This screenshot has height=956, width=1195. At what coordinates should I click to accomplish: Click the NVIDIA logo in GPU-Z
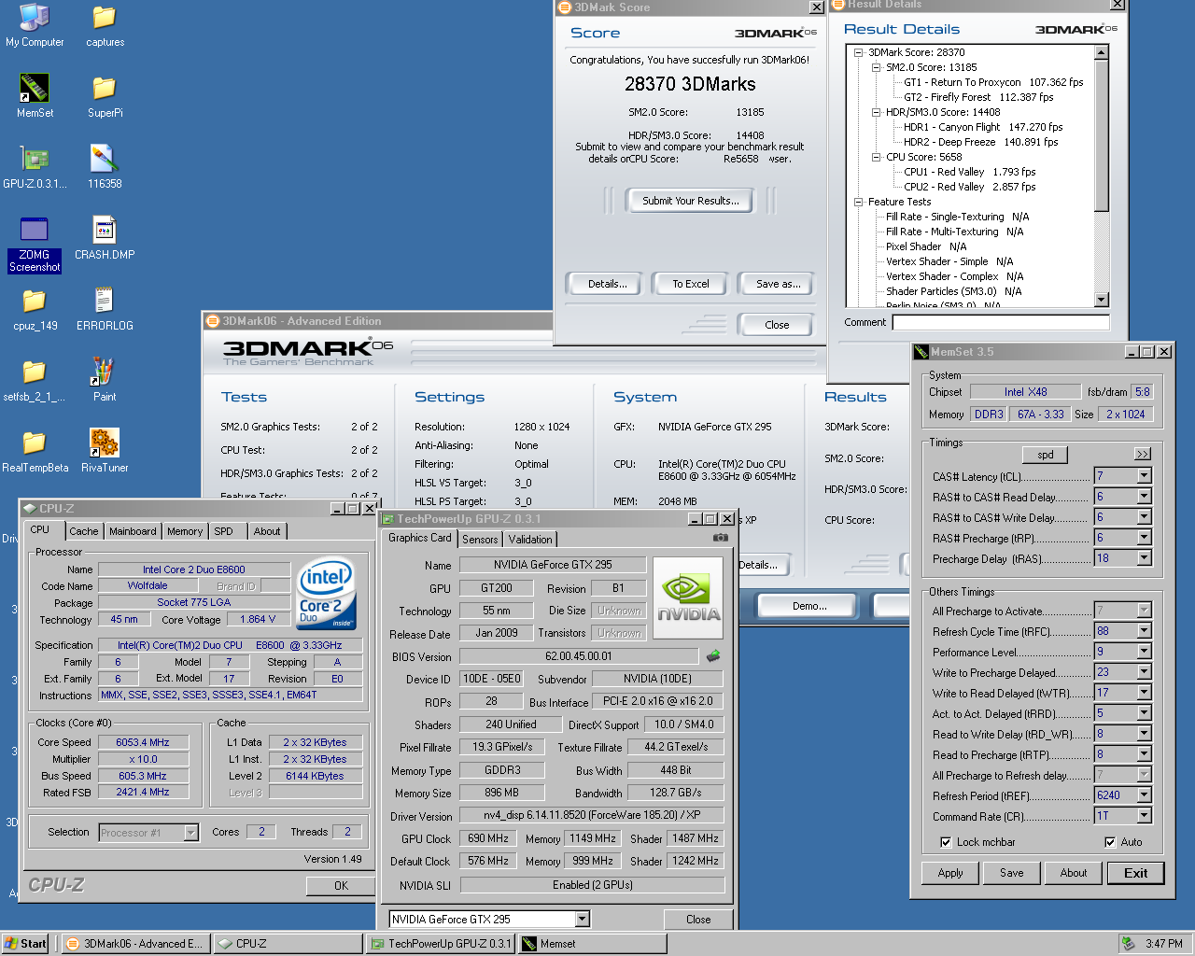[689, 598]
